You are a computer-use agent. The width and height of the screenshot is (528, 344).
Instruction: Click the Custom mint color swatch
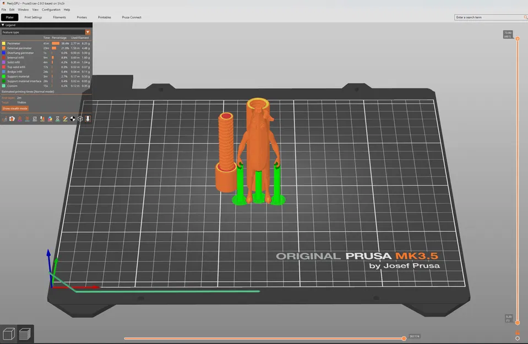[4, 86]
